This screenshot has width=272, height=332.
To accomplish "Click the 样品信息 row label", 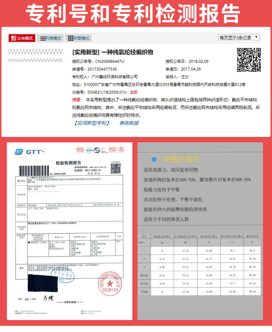I will tap(21, 195).
